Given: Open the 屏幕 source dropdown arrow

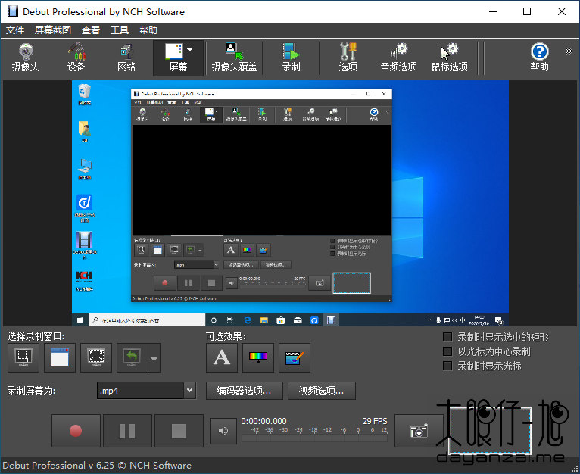Looking at the screenshot, I should tap(190, 50).
